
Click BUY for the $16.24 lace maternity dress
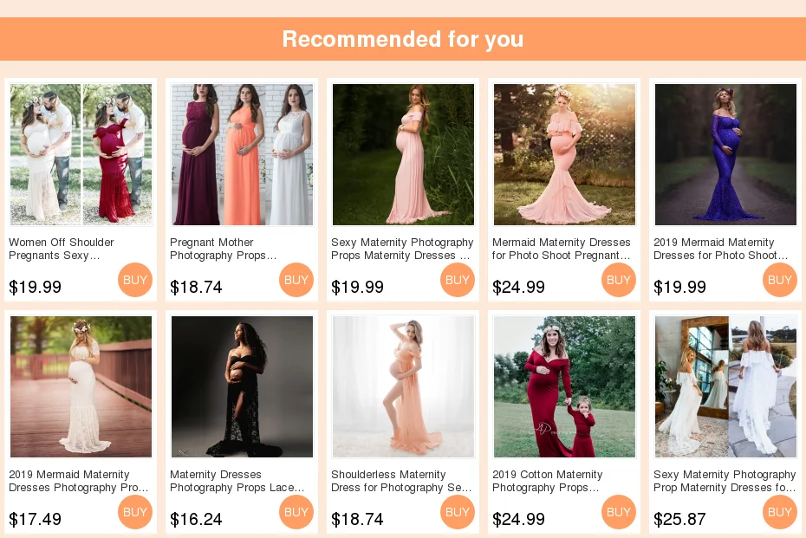coord(296,512)
